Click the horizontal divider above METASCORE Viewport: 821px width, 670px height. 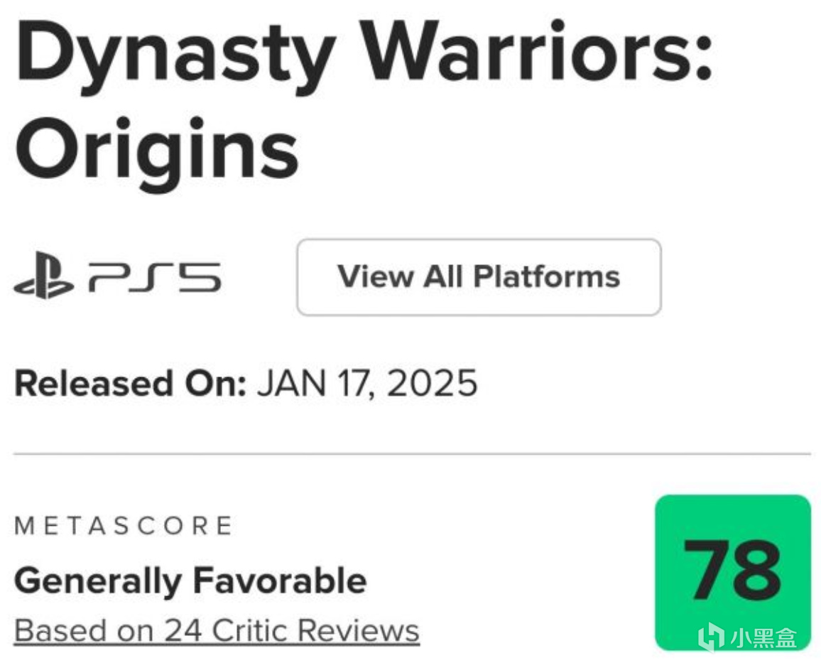coord(412,453)
